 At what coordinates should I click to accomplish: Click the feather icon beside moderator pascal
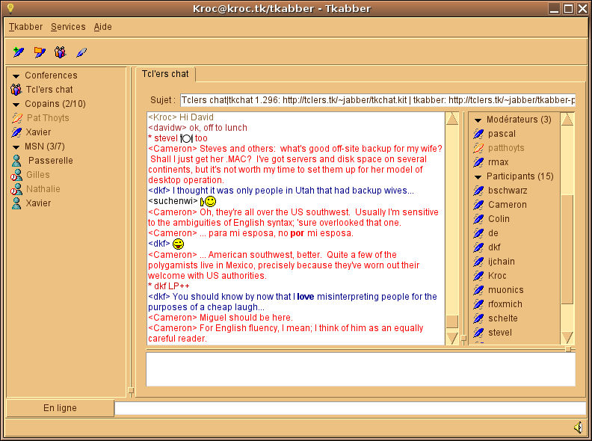478,134
